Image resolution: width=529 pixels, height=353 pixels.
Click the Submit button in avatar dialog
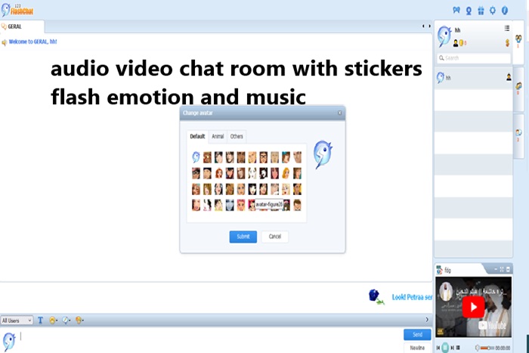pos(243,237)
